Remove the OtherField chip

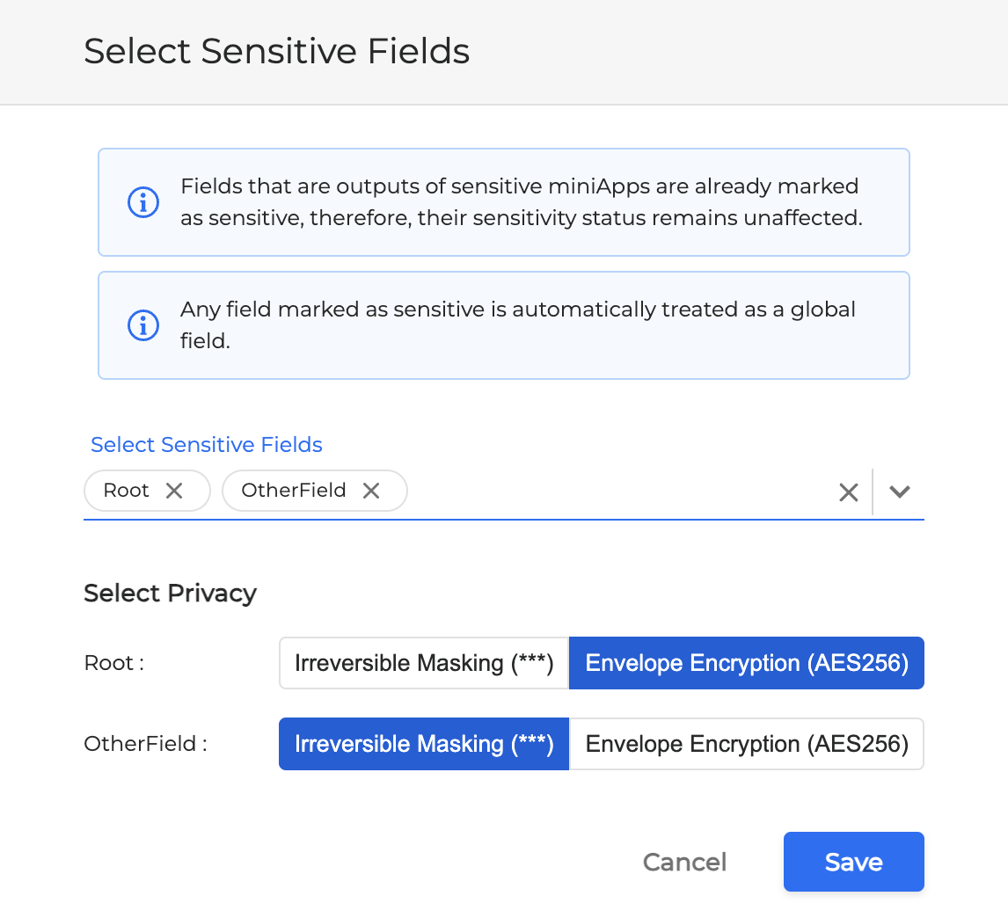[370, 491]
